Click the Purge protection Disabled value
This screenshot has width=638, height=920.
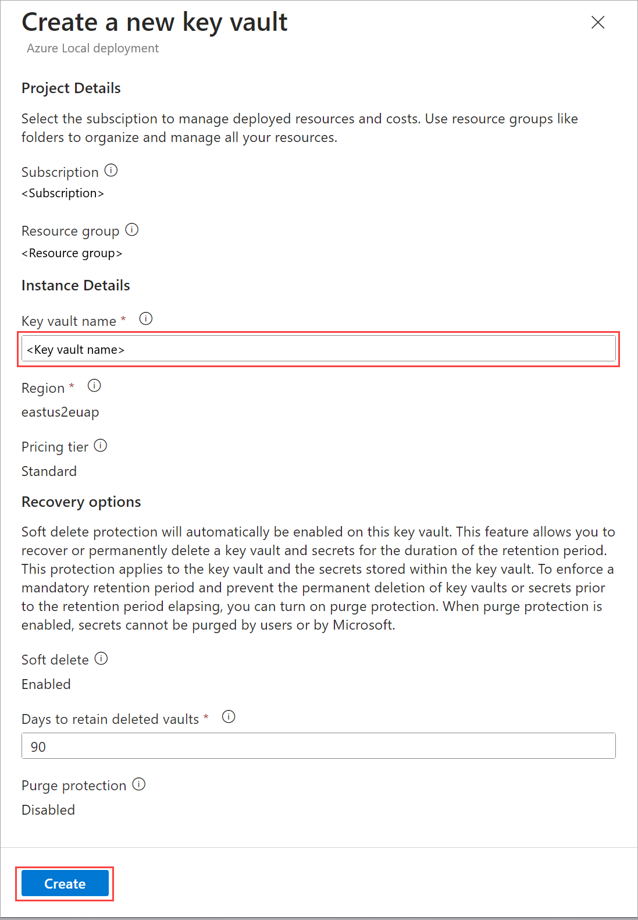point(48,810)
